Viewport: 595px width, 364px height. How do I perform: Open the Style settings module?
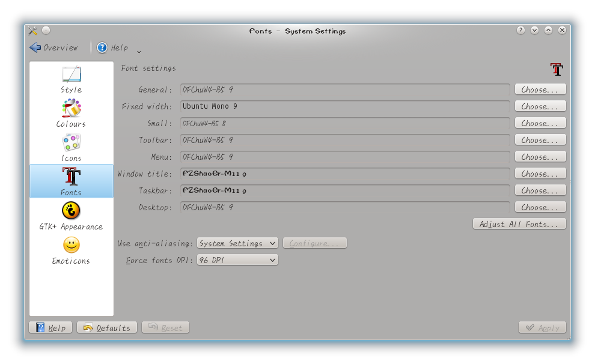coord(72,79)
